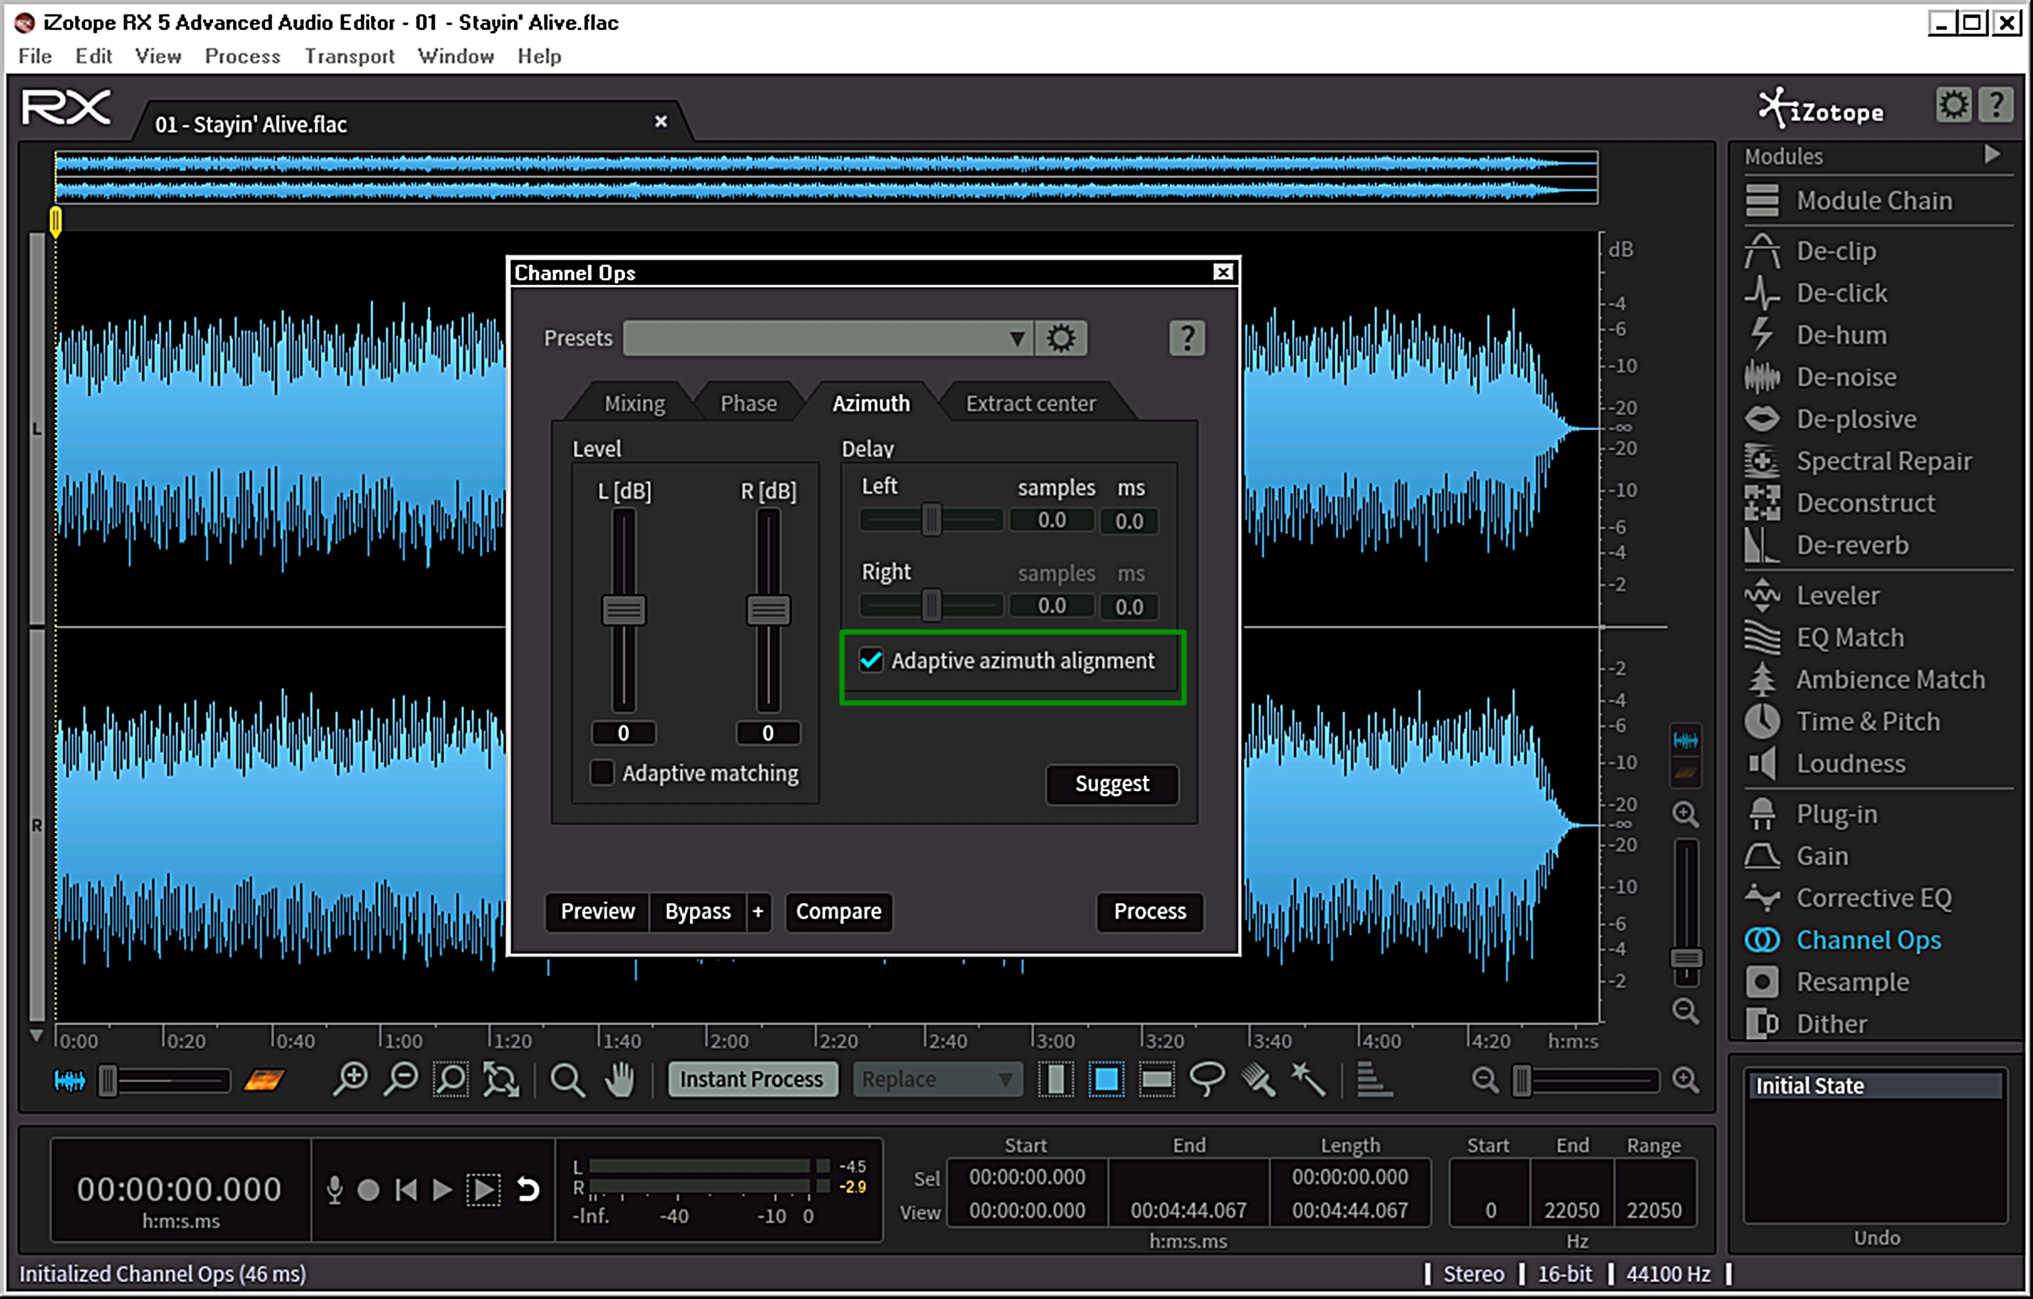
Task: Arm the input monitoring microphone button
Action: 334,1189
